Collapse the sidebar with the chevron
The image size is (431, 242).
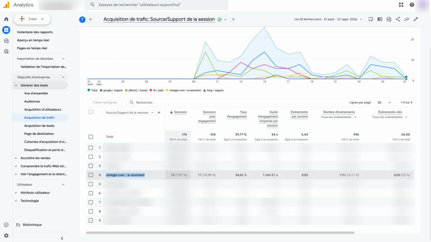coord(62,238)
